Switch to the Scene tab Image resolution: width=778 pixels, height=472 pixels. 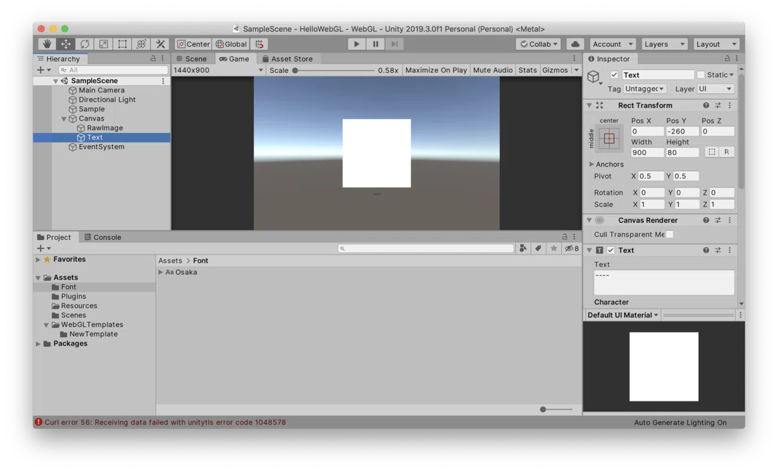click(x=191, y=59)
